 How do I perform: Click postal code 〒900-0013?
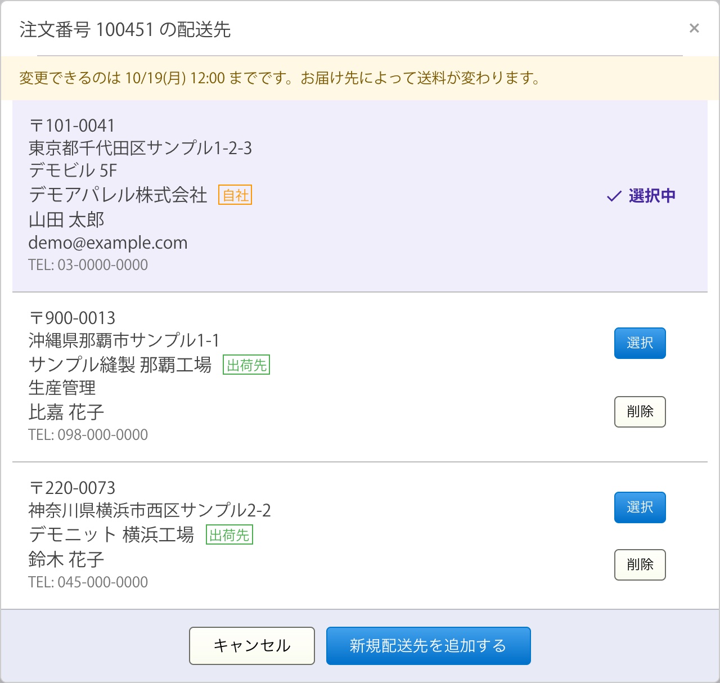coord(72,318)
